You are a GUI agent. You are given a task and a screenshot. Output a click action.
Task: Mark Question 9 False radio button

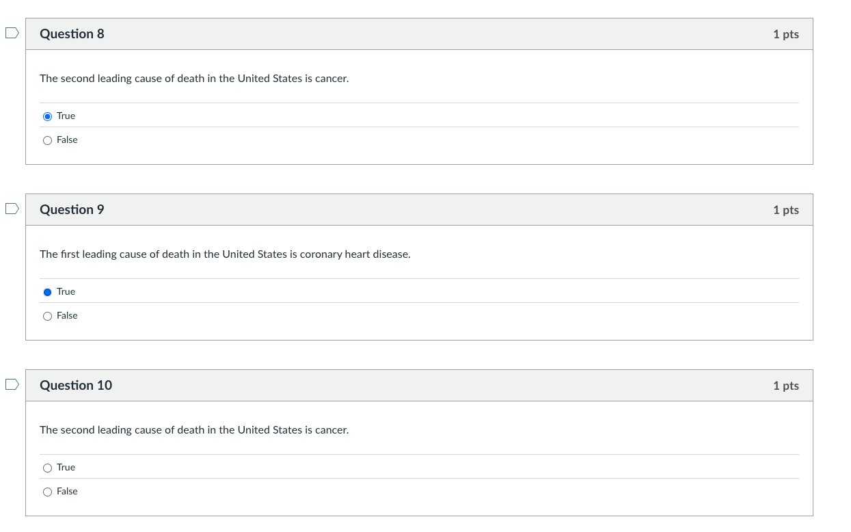(47, 316)
